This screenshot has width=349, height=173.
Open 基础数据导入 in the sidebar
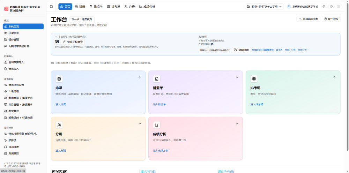click(x=23, y=62)
